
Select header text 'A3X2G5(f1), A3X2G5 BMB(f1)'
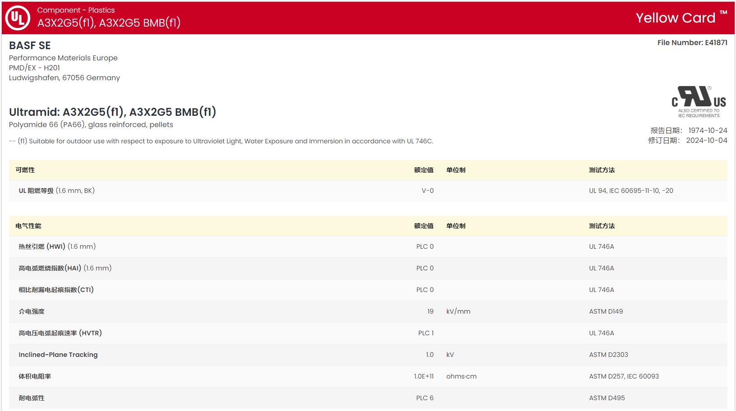pyautogui.click(x=109, y=23)
